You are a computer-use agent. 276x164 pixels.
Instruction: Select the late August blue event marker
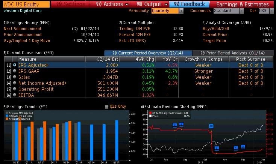(175, 125)
